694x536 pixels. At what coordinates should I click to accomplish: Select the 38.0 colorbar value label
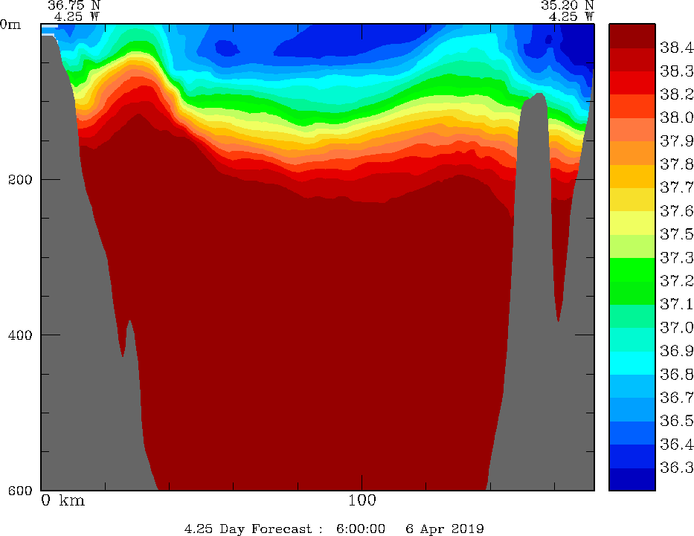tap(676, 117)
